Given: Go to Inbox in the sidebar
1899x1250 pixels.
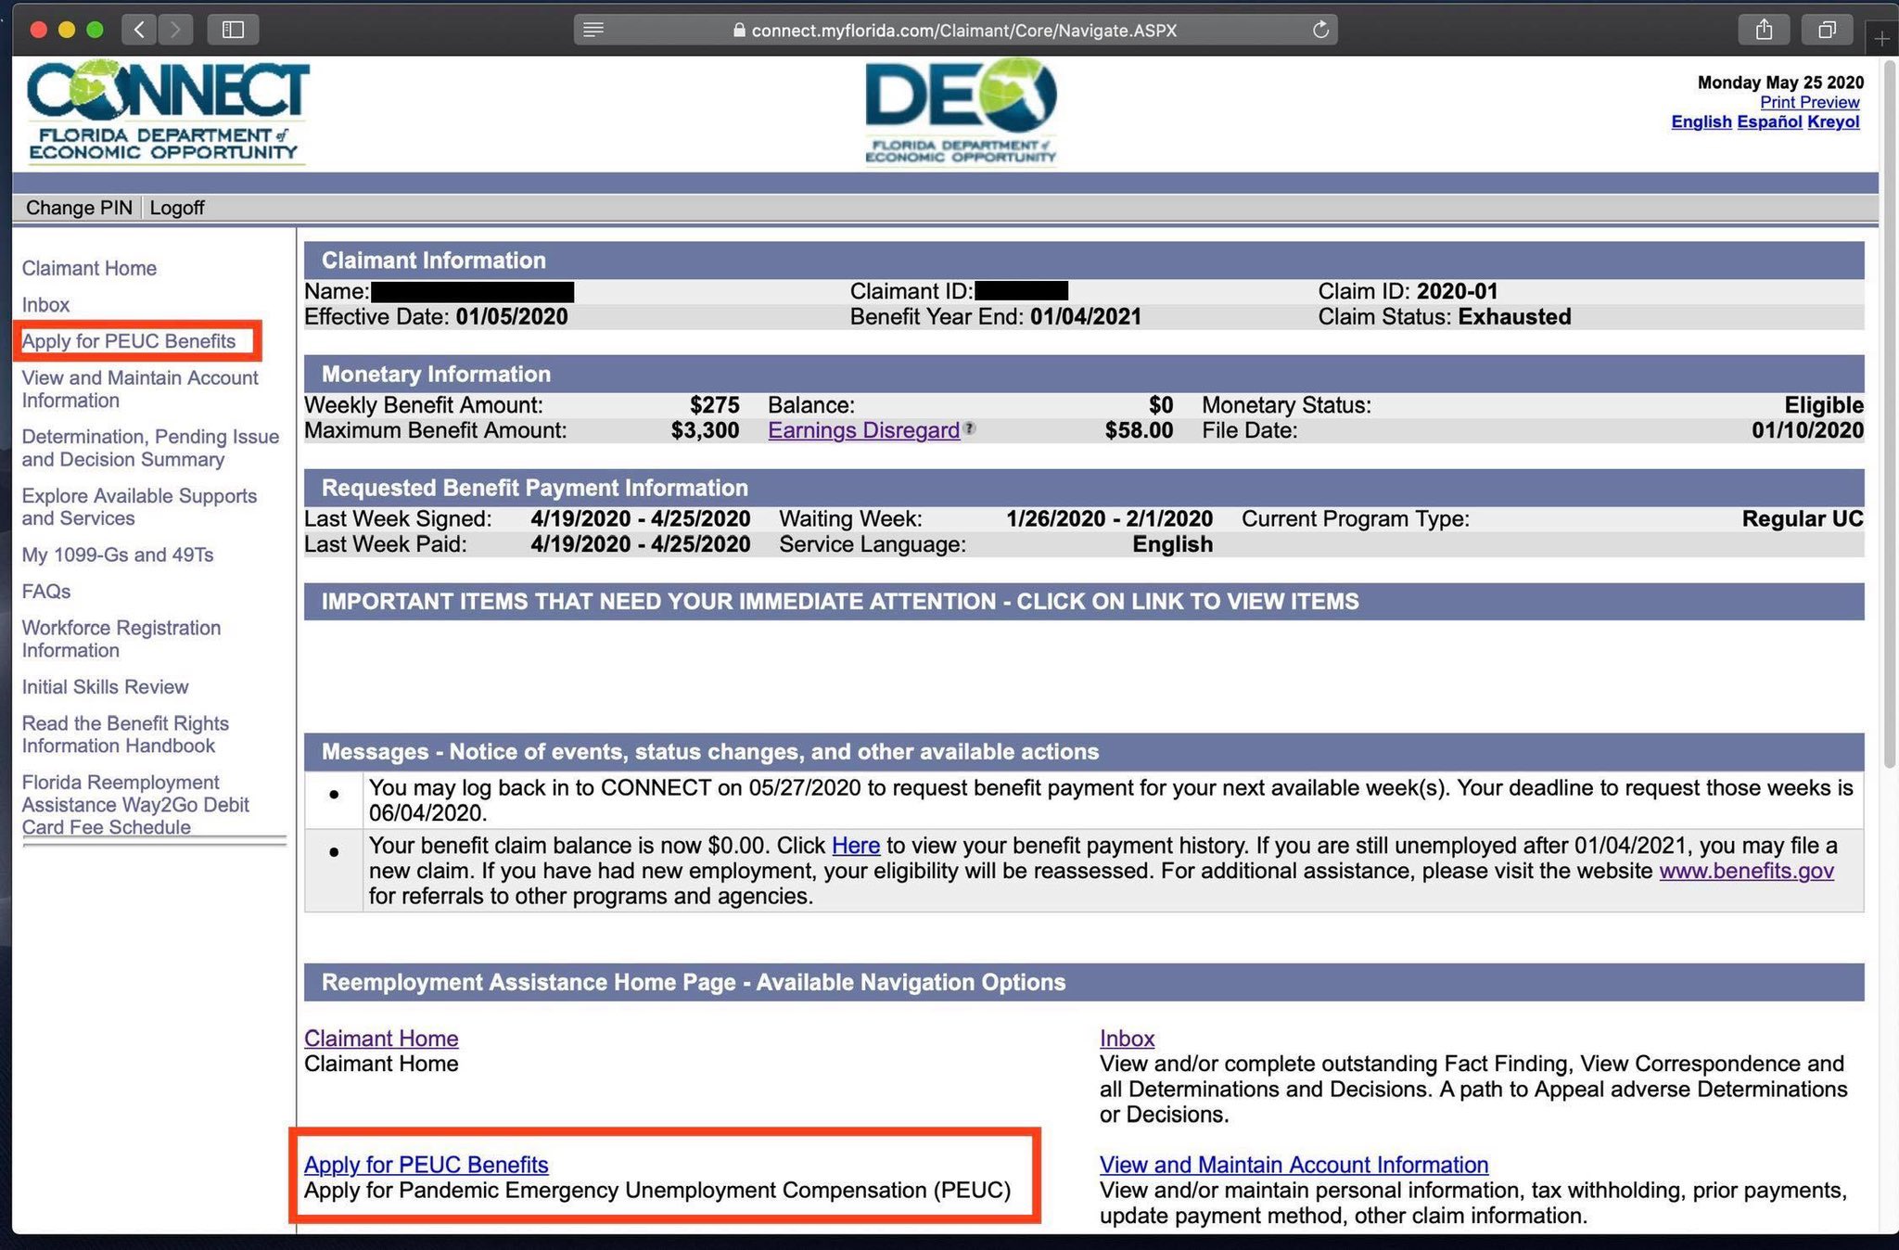Looking at the screenshot, I should click(x=45, y=305).
